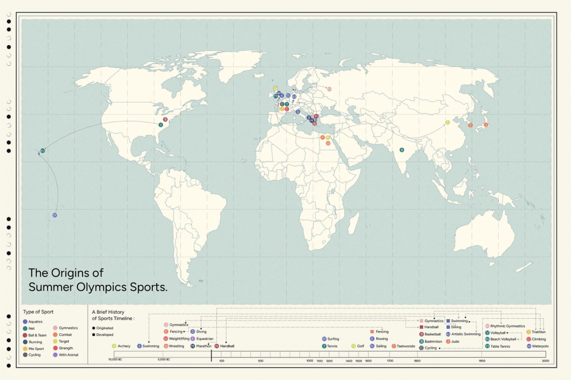Click the 10,000 BC timeline label
This screenshot has height=380, width=571.
[115, 360]
